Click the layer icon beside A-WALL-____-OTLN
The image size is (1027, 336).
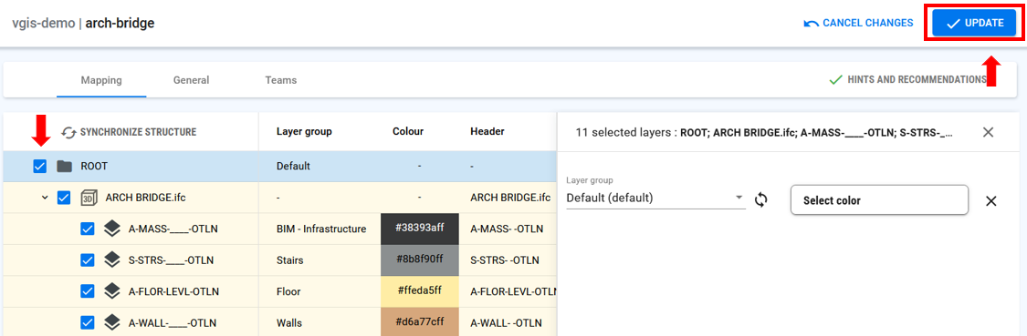(112, 322)
